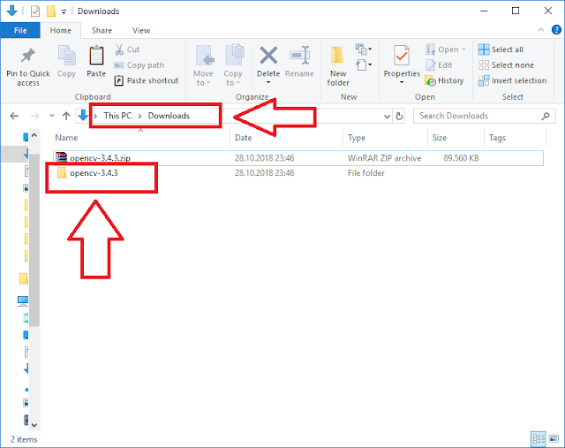Sort by the Type column header

click(x=357, y=138)
